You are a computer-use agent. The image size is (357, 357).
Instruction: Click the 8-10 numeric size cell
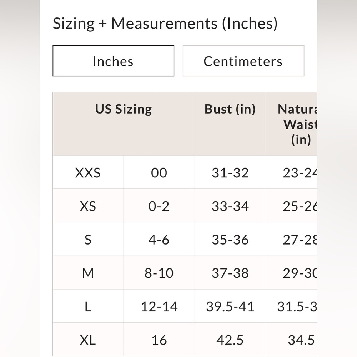tap(159, 273)
